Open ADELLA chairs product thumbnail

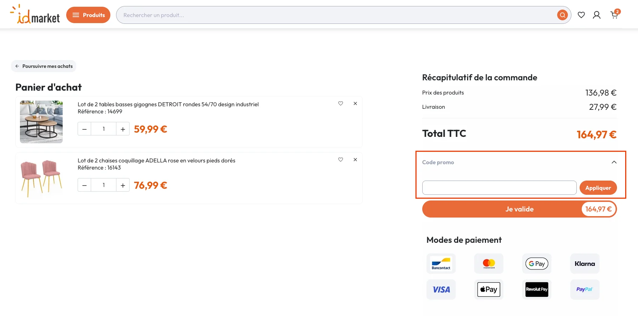pyautogui.click(x=41, y=178)
